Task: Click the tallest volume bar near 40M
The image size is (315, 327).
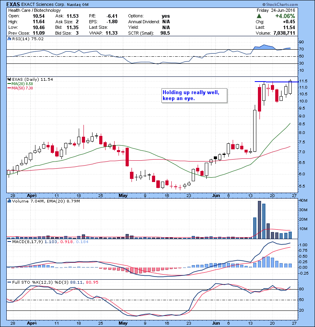Action: coord(259,220)
